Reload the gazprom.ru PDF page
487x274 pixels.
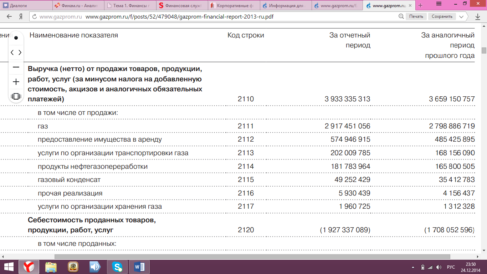pyautogui.click(x=34, y=17)
